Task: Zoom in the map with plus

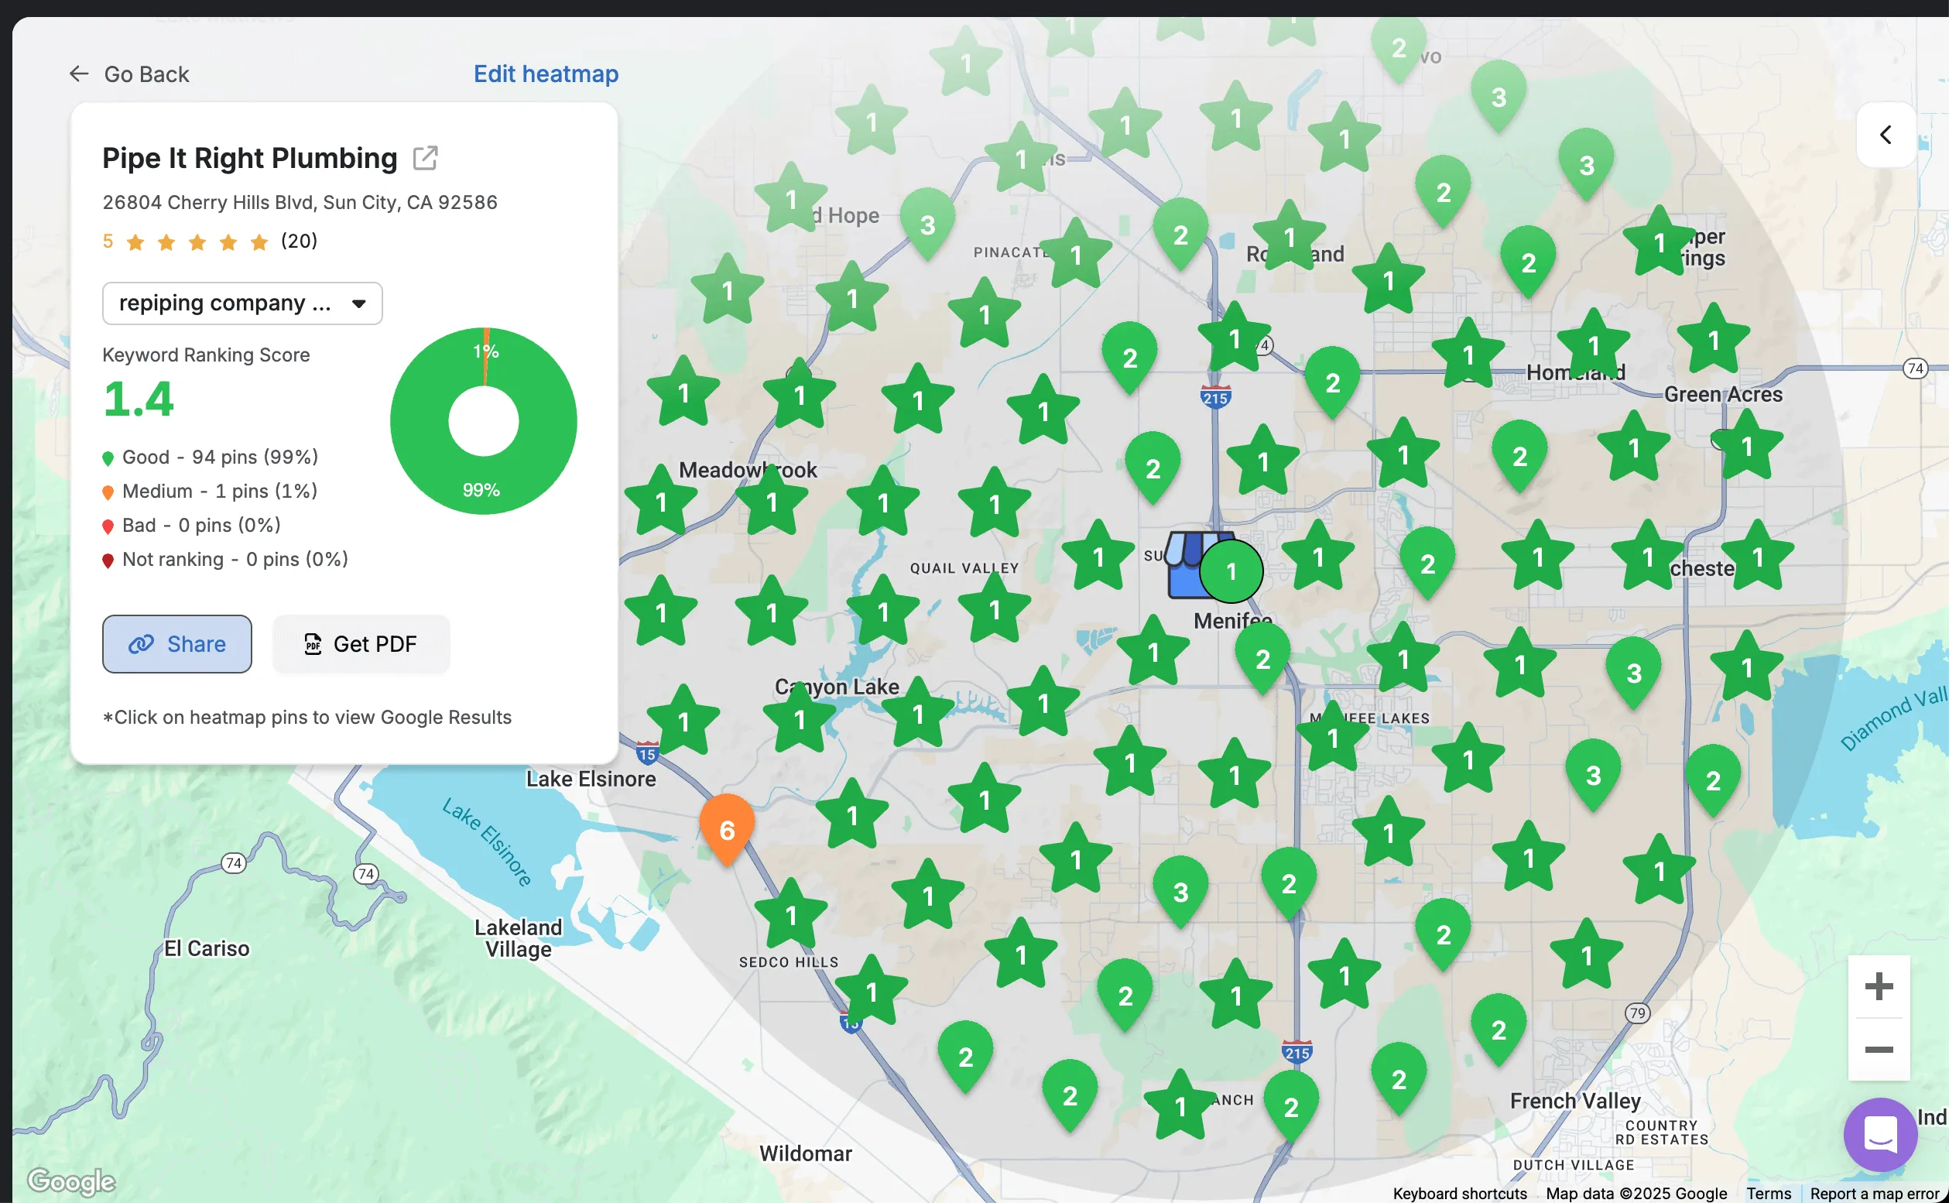Action: [1879, 986]
